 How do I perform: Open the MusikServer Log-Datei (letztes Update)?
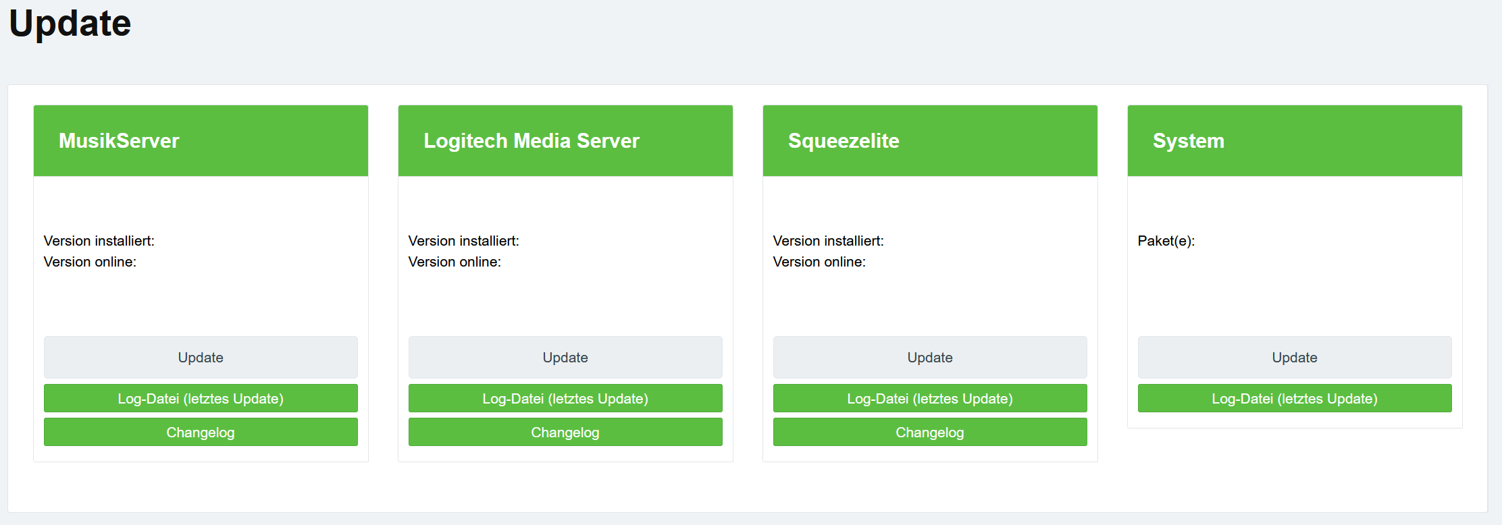[x=201, y=399]
